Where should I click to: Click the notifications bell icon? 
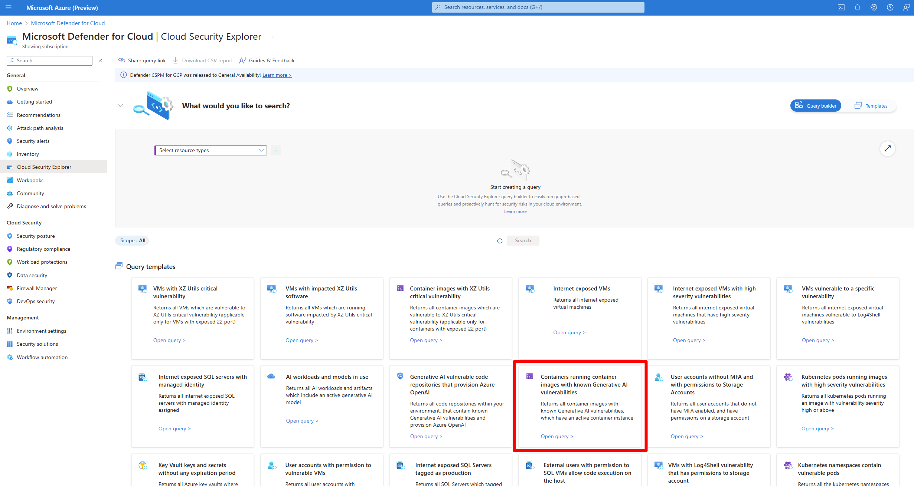[857, 7]
